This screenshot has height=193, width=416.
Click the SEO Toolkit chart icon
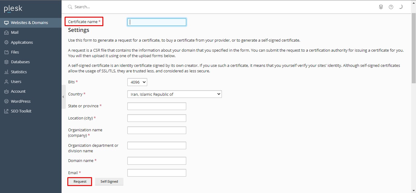[x=6, y=111]
